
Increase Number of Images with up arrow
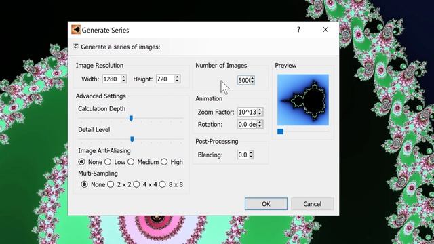(252, 78)
